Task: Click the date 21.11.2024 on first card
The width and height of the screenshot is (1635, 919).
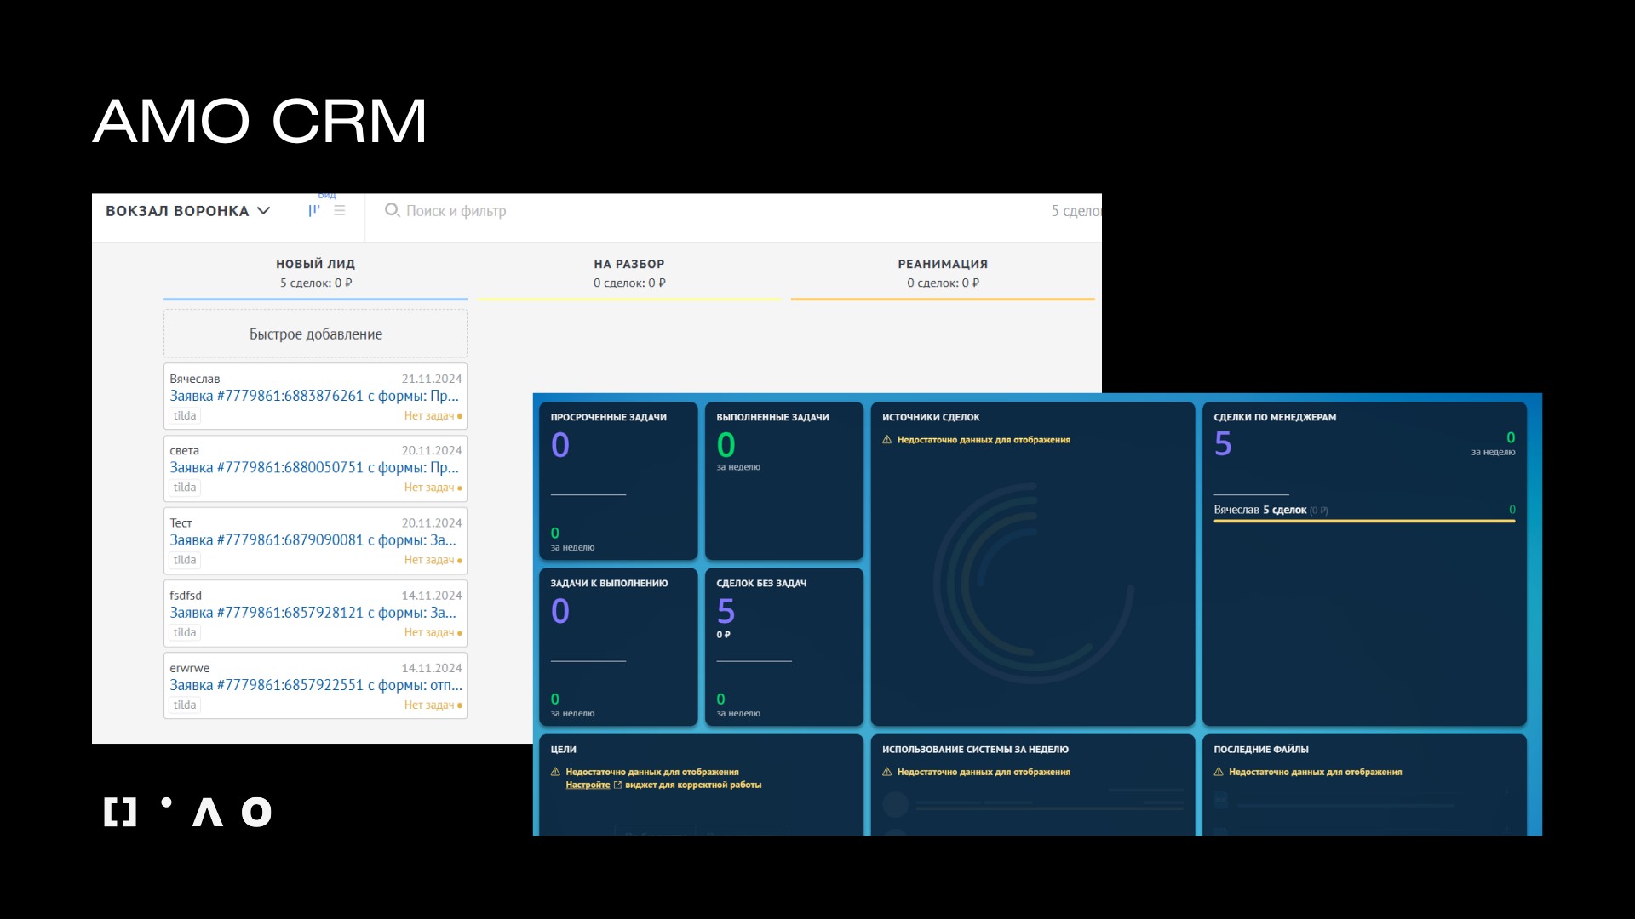Action: (x=432, y=379)
